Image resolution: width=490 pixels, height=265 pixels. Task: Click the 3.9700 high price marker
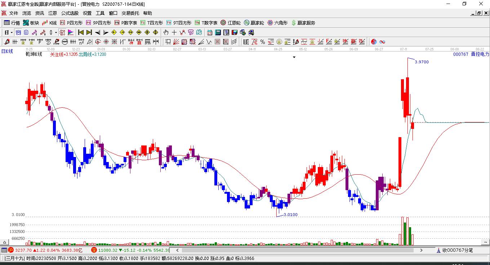pos(422,62)
